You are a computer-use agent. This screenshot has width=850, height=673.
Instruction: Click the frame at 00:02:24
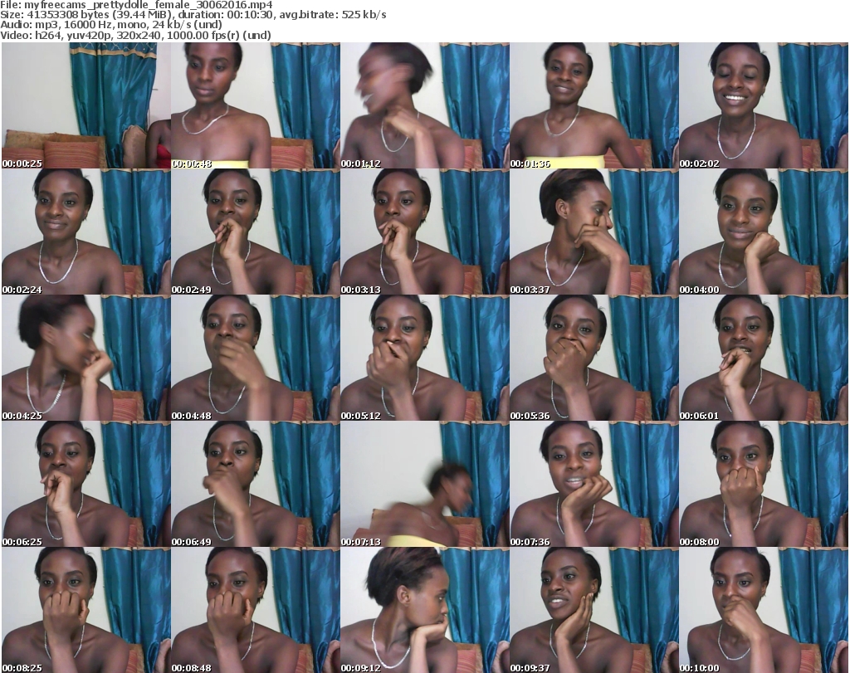click(x=85, y=232)
